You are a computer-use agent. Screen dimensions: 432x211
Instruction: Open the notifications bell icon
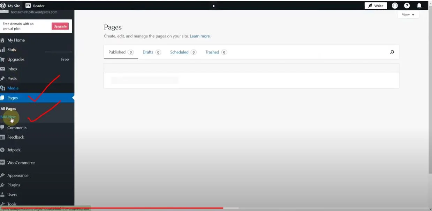(419, 6)
